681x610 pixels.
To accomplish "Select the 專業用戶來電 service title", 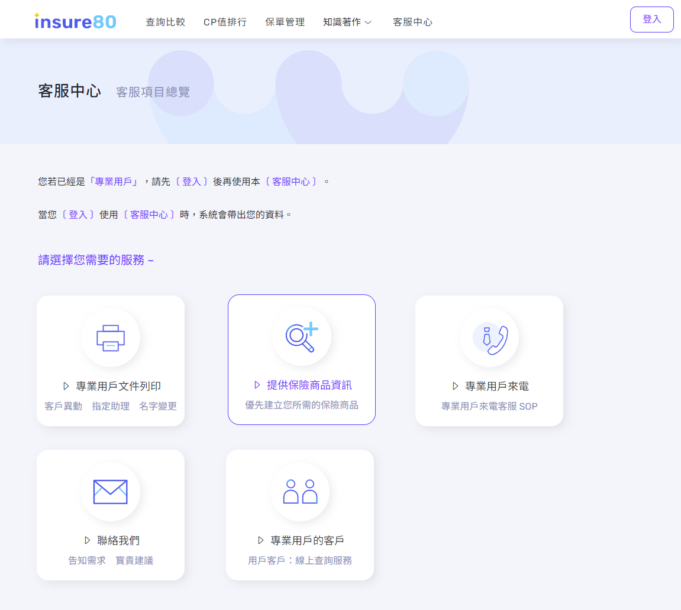I will (x=496, y=386).
